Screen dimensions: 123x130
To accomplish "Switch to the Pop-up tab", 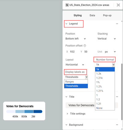I will 107,15.
